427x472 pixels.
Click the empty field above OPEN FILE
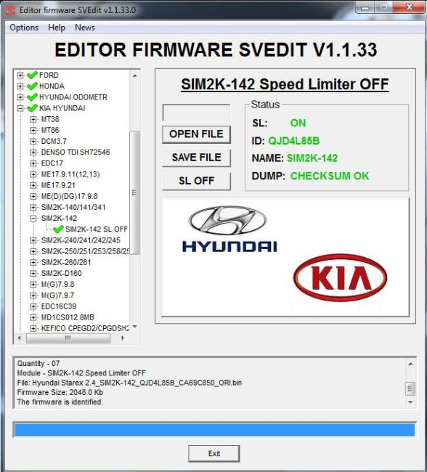click(196, 113)
